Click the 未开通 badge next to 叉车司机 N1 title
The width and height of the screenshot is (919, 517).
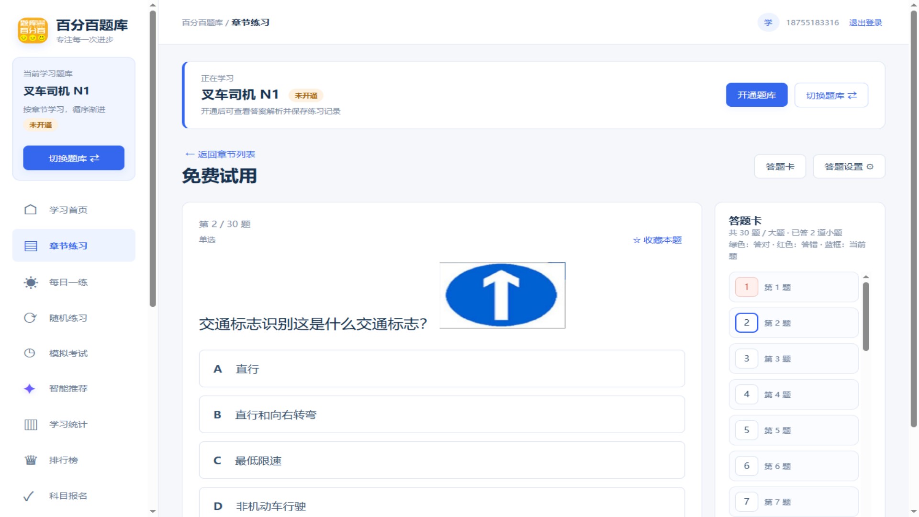[306, 96]
